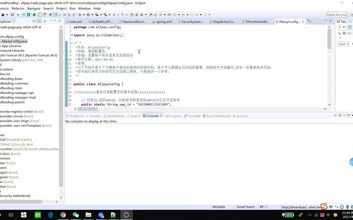Select the provider-user-feign project

tap(19, 121)
